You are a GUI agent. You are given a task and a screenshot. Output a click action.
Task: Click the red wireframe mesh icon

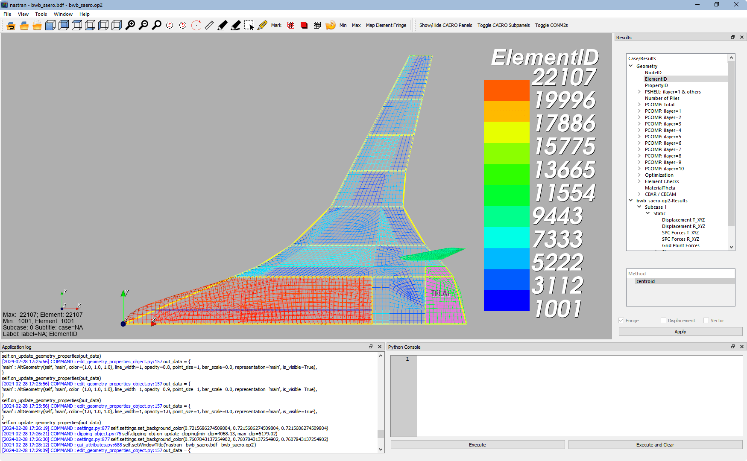[x=291, y=25]
